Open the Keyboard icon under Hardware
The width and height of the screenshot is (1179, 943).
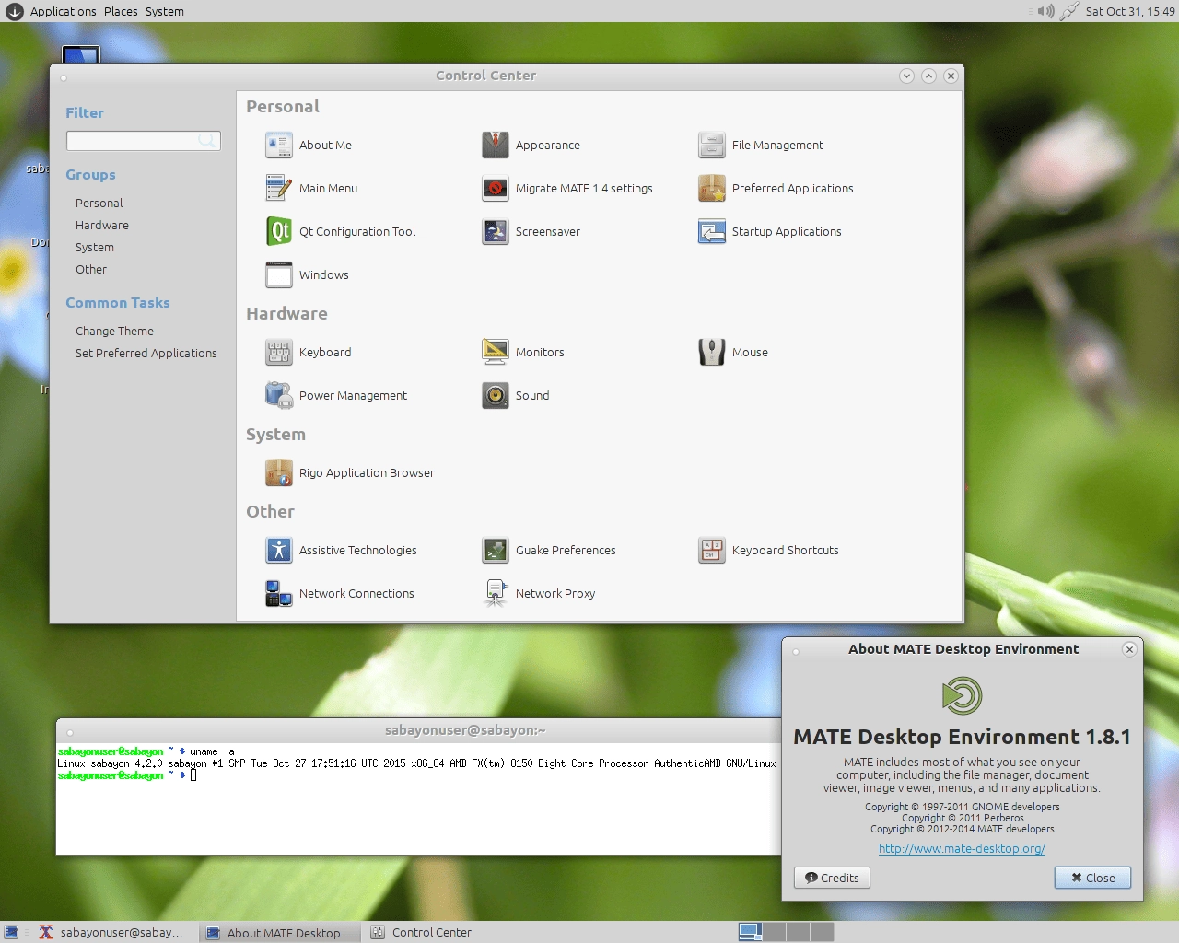(279, 352)
